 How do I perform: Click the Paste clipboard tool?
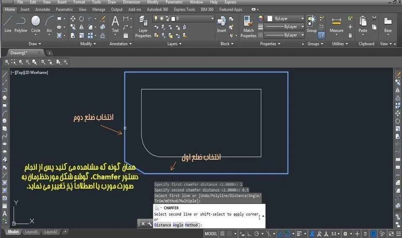point(363,24)
